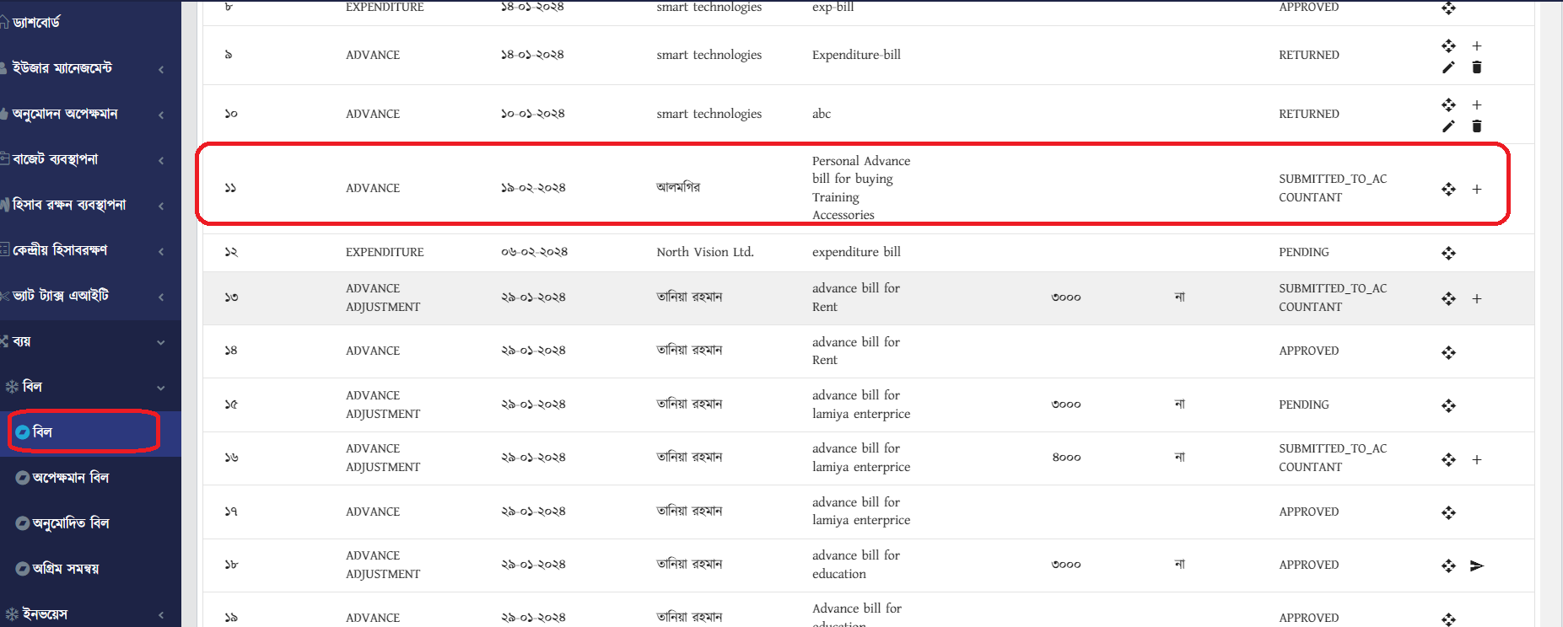The width and height of the screenshot is (1563, 627).
Task: Click the send arrow icon in row ১৮
Action: (x=1477, y=565)
